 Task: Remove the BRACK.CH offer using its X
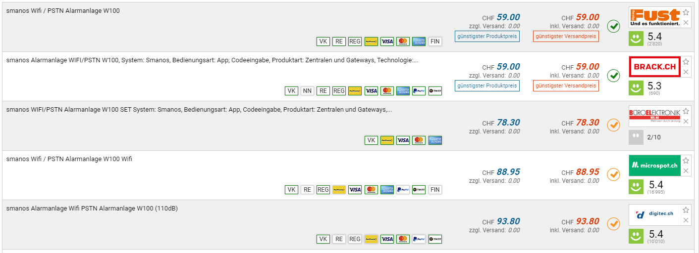point(686,72)
